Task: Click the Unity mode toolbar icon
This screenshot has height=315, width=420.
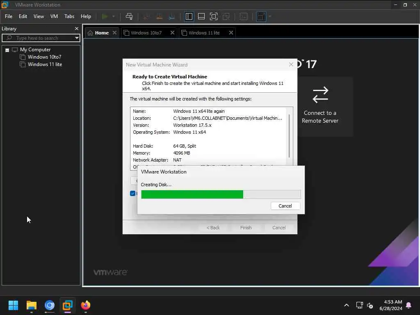Action: click(x=226, y=16)
